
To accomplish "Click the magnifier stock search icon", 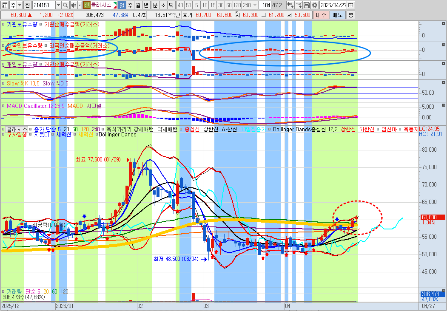I will point(65,5).
